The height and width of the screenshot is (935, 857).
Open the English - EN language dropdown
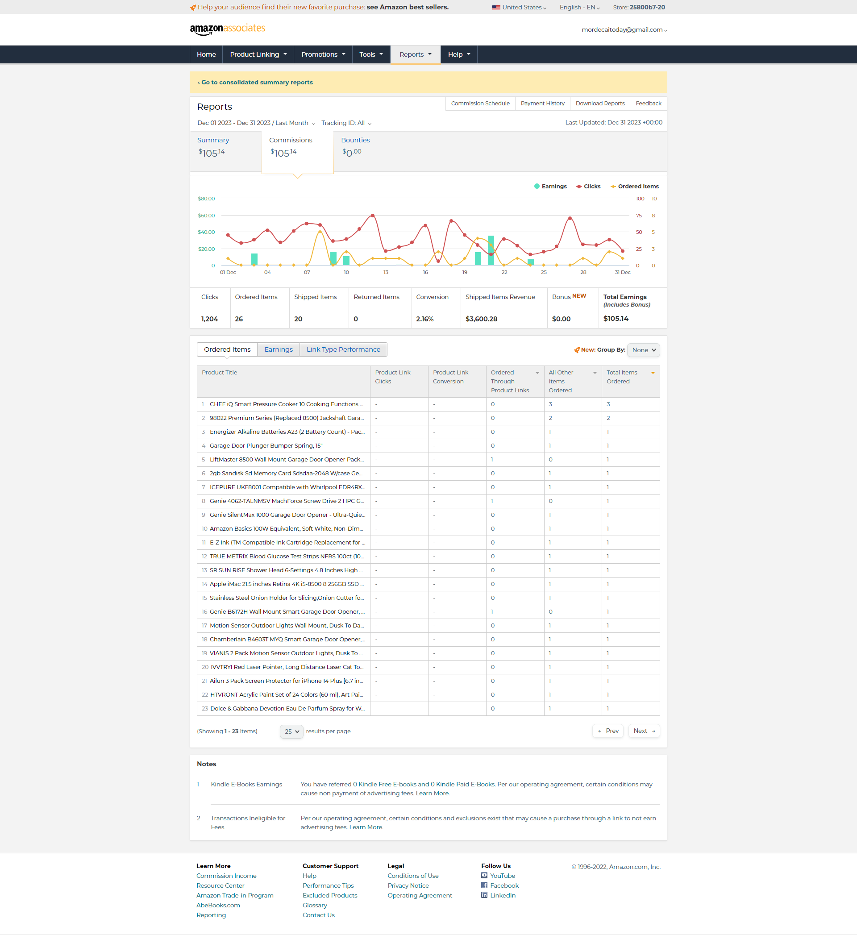pos(579,8)
